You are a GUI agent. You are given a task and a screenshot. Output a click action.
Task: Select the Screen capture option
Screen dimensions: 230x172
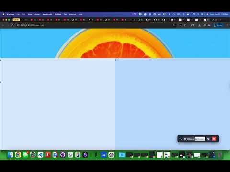(x=200, y=139)
